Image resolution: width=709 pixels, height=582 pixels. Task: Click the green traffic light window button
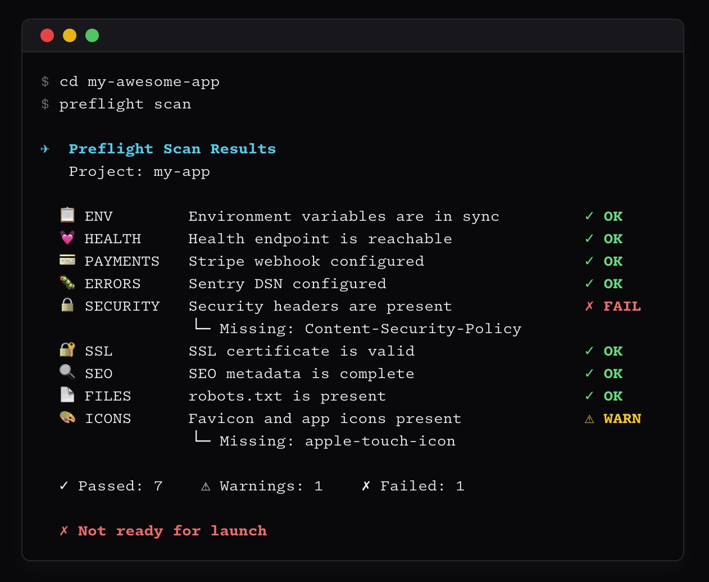coord(92,35)
